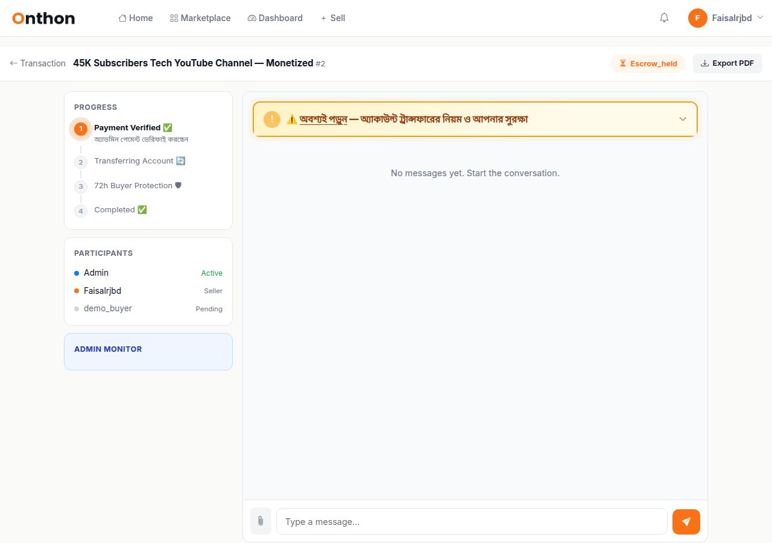Go back to Transaction list
772x543 pixels.
coord(37,63)
